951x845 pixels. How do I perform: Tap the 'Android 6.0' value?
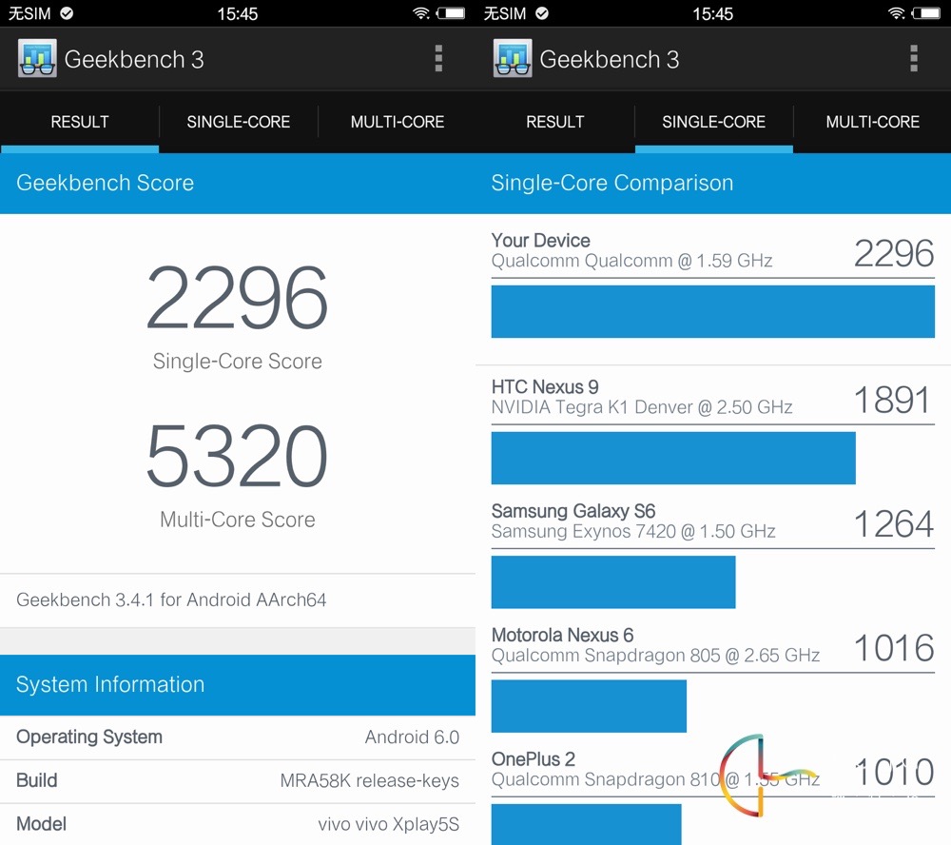[412, 737]
